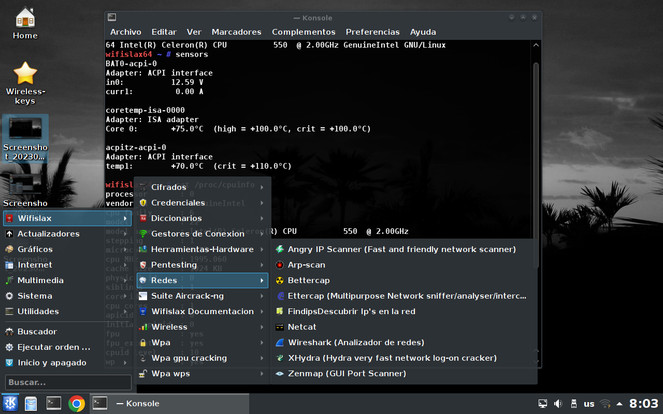
Task: Click the Wireless signal bars icon
Action: point(143,327)
